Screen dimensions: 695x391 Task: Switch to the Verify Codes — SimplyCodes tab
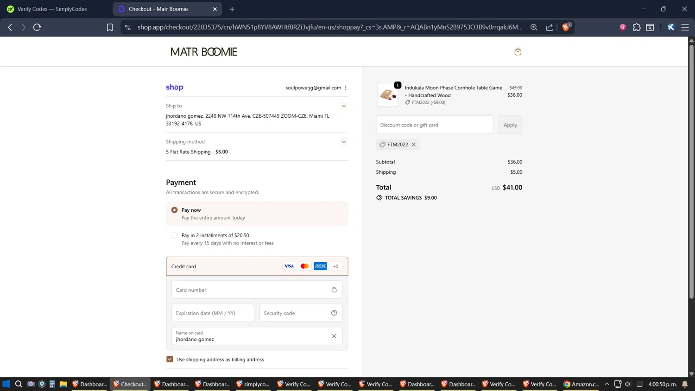point(52,9)
